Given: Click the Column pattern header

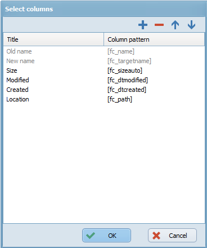Looking at the screenshot, I should pos(154,39).
